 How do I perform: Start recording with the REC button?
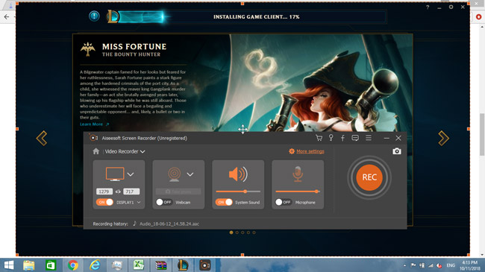click(369, 177)
